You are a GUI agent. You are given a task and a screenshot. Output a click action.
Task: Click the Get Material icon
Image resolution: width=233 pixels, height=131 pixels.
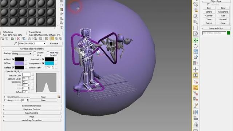pyautogui.click(x=3, y=39)
